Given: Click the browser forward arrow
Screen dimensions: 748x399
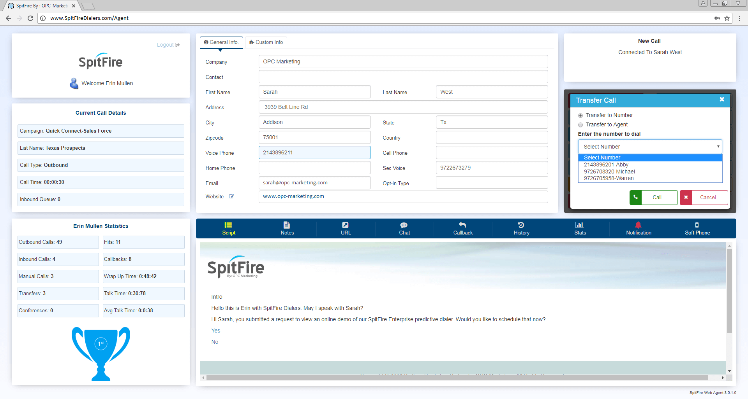Looking at the screenshot, I should (19, 18).
